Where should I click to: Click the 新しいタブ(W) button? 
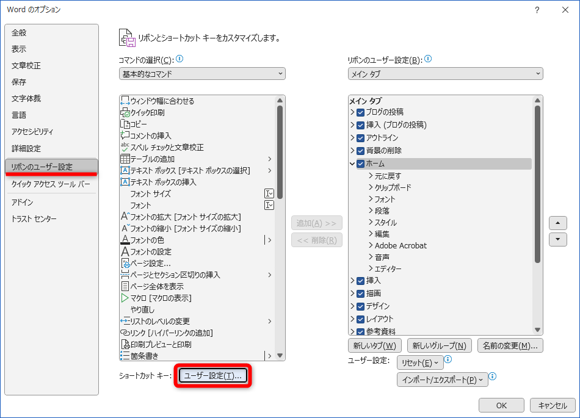click(x=375, y=345)
